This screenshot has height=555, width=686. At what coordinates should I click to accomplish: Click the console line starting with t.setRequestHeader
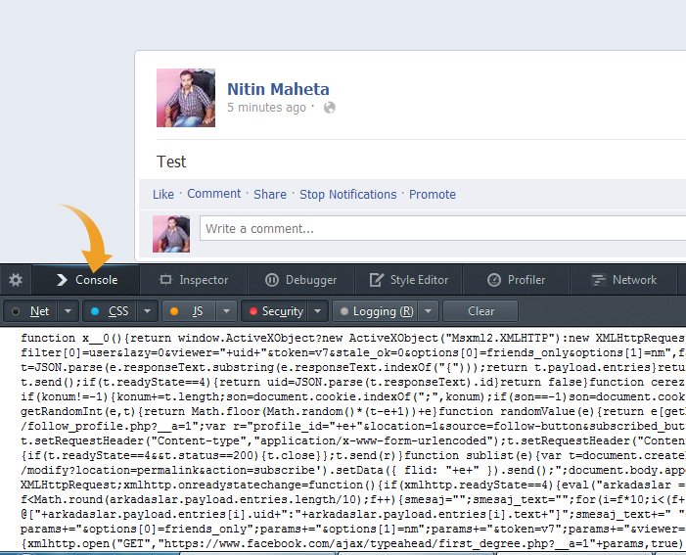[x=352, y=440]
